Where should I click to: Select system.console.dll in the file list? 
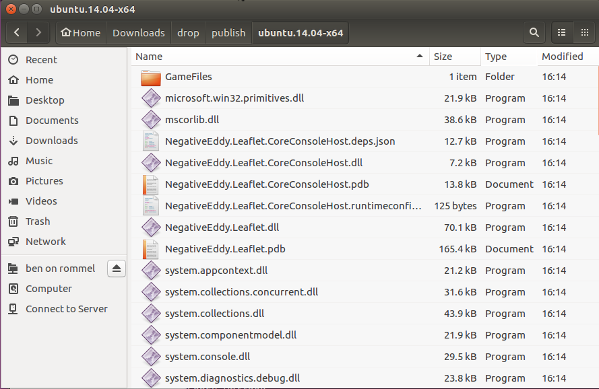[x=208, y=357]
